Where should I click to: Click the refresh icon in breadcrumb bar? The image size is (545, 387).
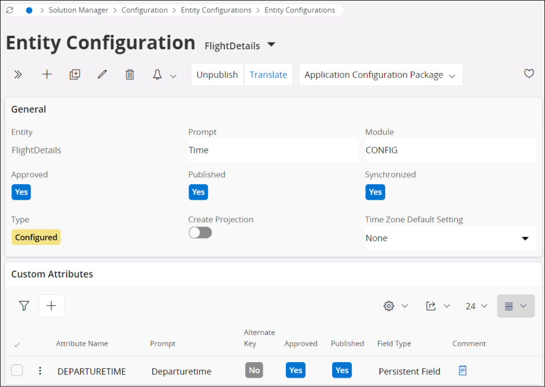[x=10, y=10]
